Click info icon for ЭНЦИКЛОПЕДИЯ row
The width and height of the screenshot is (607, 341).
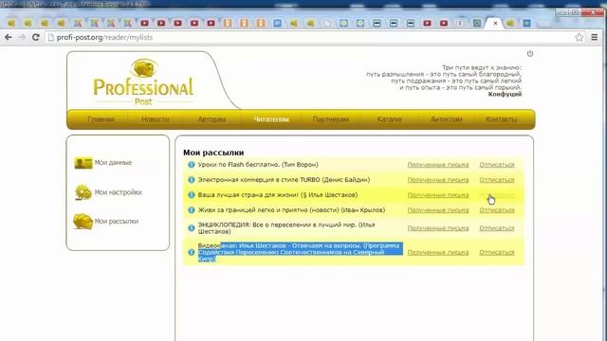(192, 228)
